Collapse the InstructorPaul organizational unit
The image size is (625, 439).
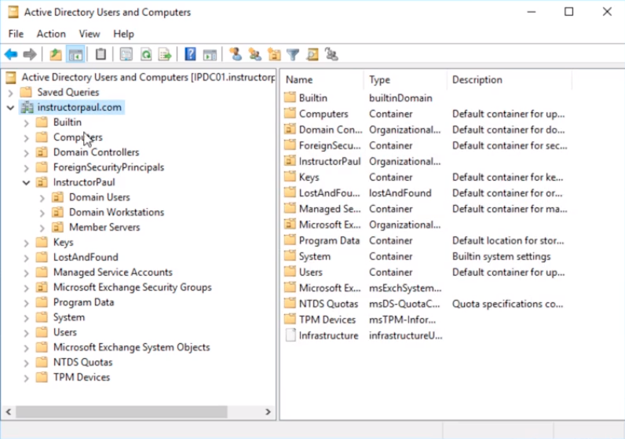point(26,183)
